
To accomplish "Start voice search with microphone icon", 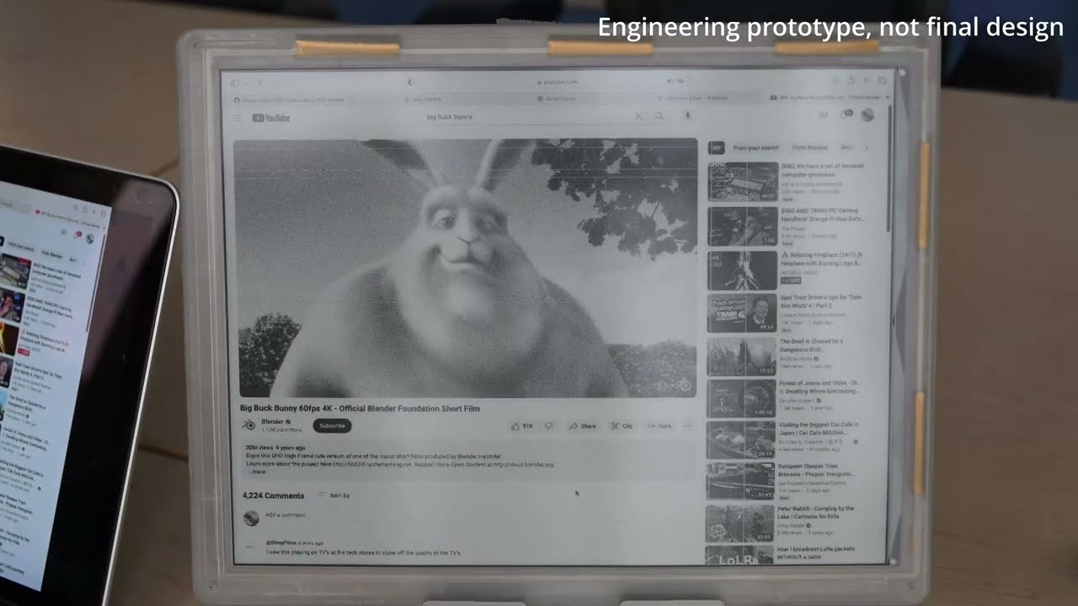I will pyautogui.click(x=687, y=116).
